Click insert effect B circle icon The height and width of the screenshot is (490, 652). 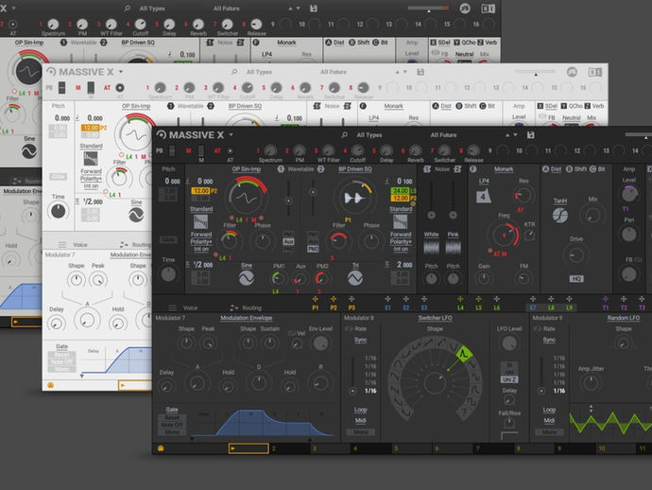(x=569, y=169)
